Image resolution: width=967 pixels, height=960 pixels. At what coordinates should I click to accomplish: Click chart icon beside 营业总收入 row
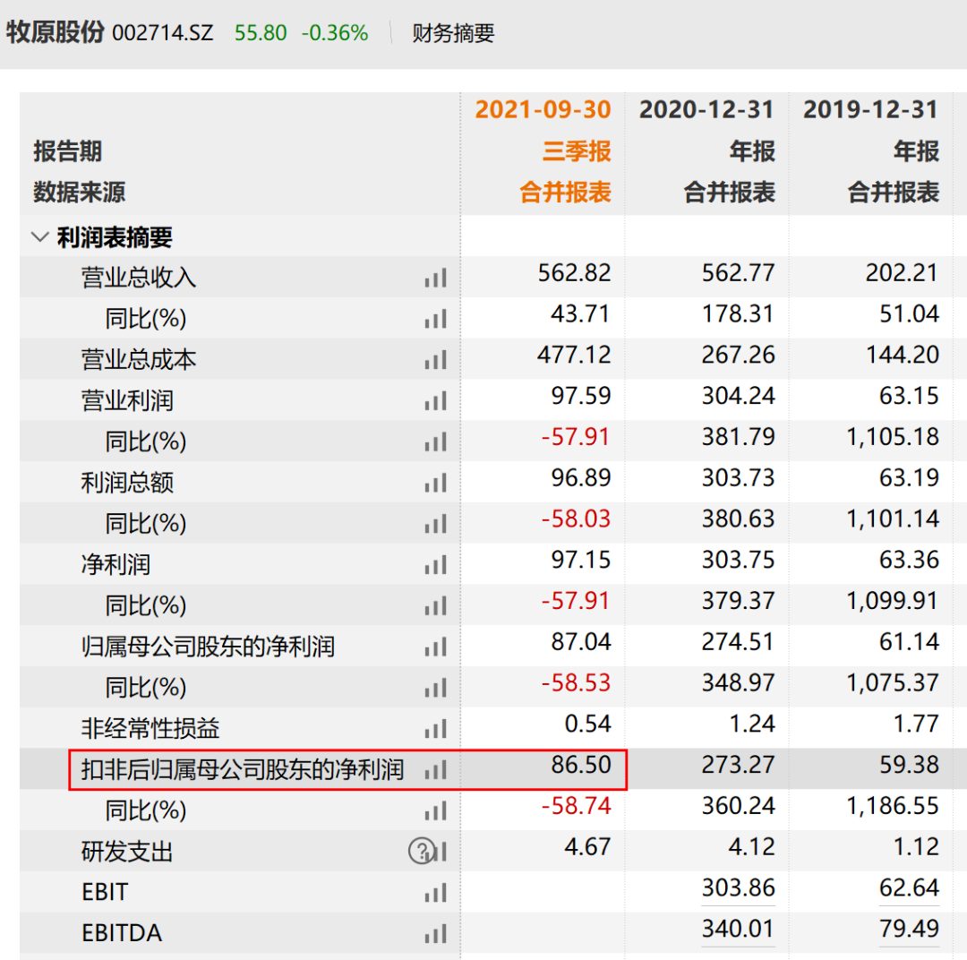[435, 279]
